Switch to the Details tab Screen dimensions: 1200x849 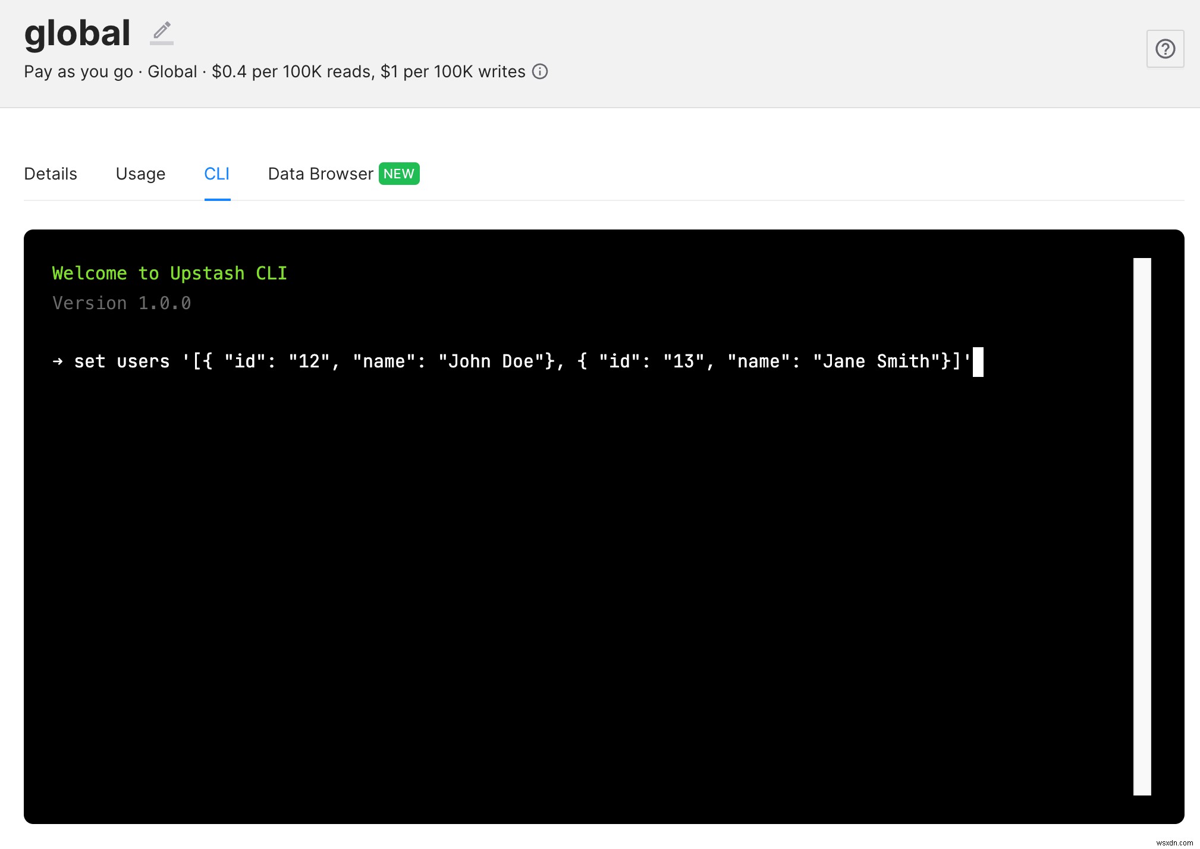point(51,174)
